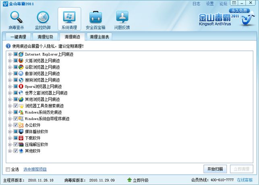The width and height of the screenshot is (259, 185).
Task: Expand the Internet Explorer上网痕迹 tree node
Action: pos(10,54)
